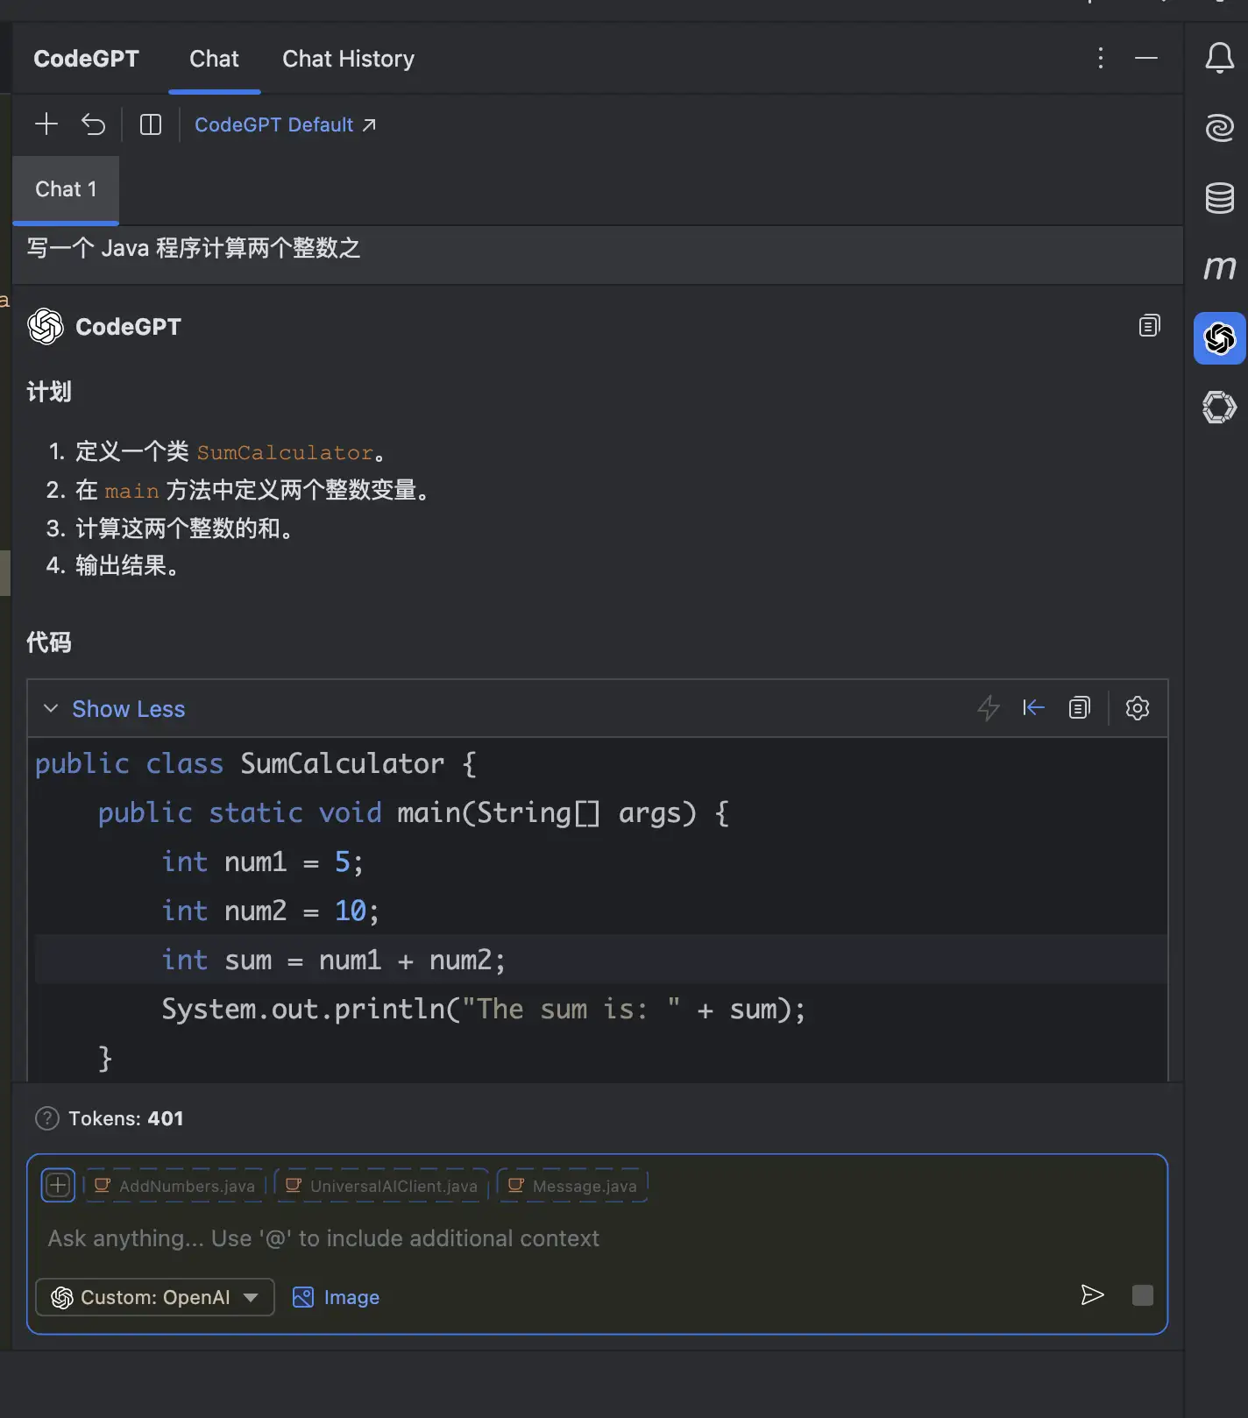Open the three-dot options menu
Viewport: 1248px width, 1418px height.
[1101, 58]
